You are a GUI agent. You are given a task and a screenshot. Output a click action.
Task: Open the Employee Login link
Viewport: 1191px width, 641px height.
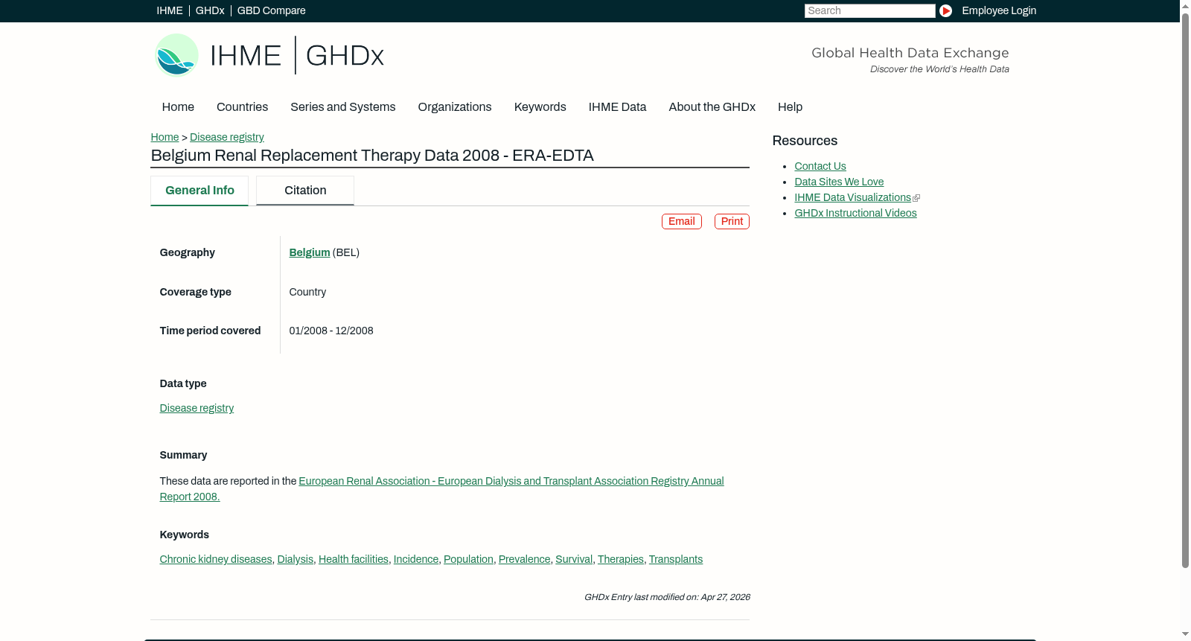pyautogui.click(x=999, y=10)
